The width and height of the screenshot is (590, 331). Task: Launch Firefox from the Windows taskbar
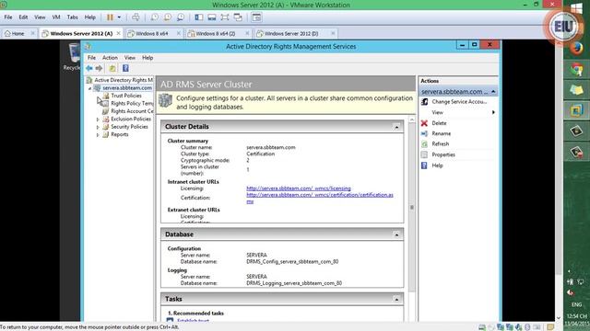coord(576,49)
